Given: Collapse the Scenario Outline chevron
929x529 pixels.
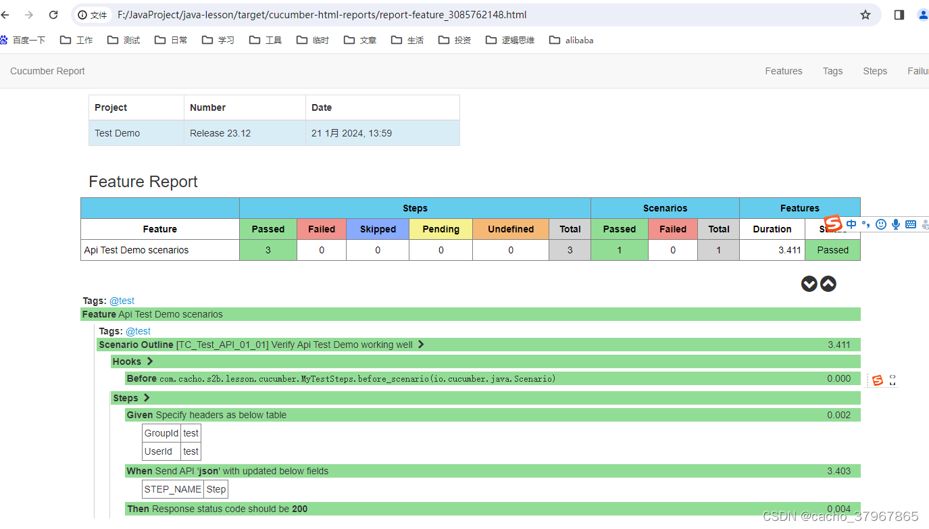Looking at the screenshot, I should 421,345.
